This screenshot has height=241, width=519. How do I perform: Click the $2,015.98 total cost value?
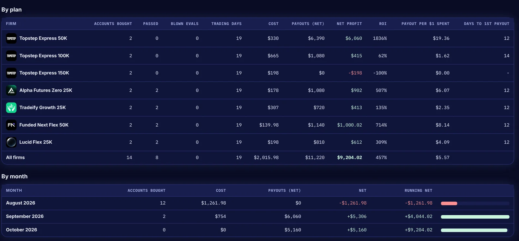pyautogui.click(x=266, y=158)
